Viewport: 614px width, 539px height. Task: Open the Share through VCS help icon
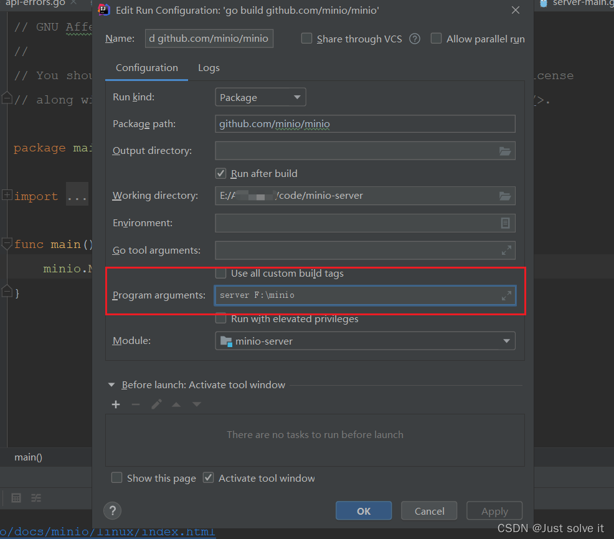pyautogui.click(x=415, y=39)
